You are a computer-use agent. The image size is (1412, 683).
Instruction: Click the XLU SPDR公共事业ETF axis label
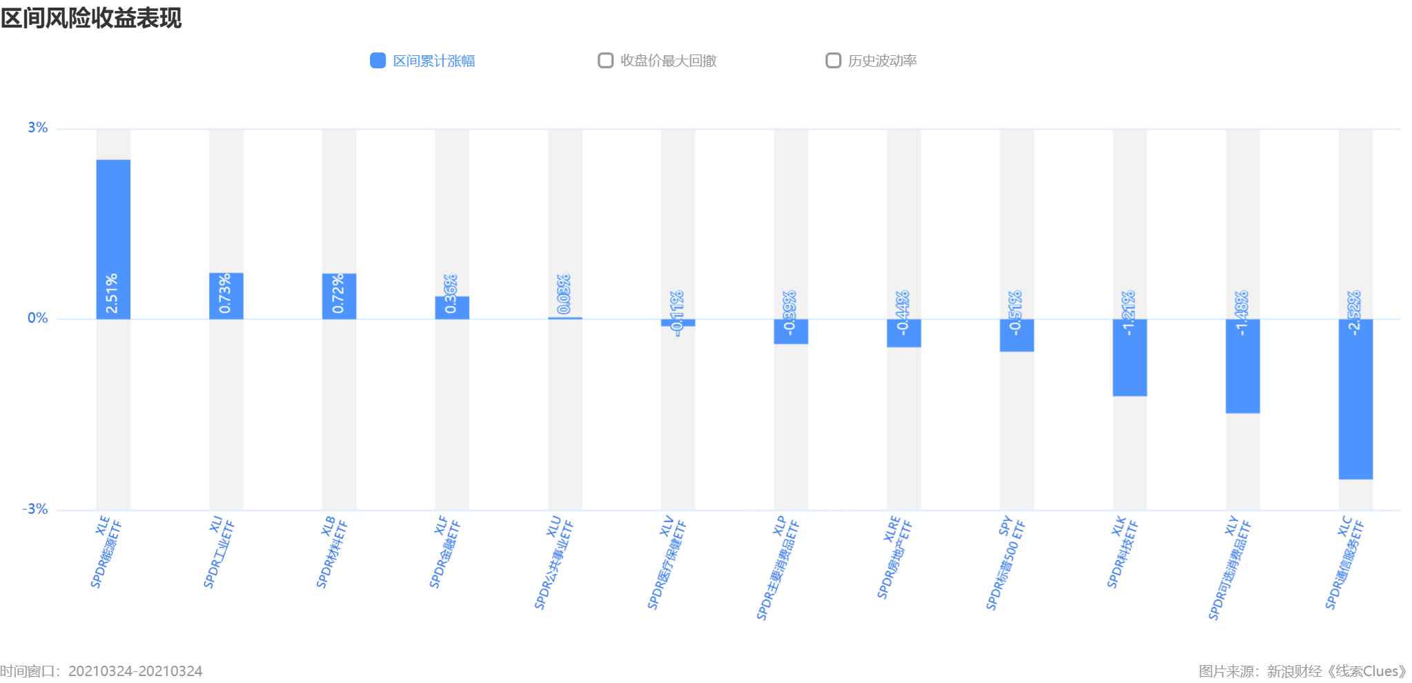pos(554,562)
